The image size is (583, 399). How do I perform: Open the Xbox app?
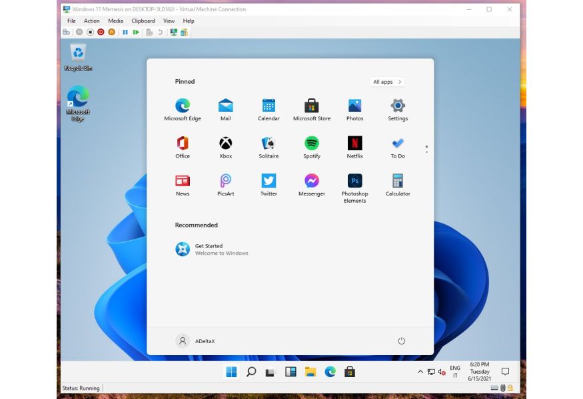click(x=226, y=148)
